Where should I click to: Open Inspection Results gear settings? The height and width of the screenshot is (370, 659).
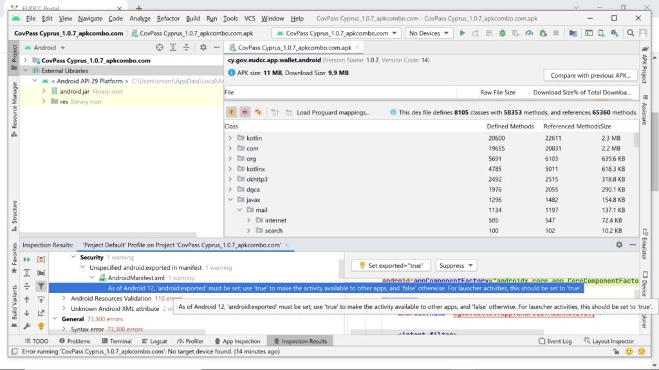(619, 245)
